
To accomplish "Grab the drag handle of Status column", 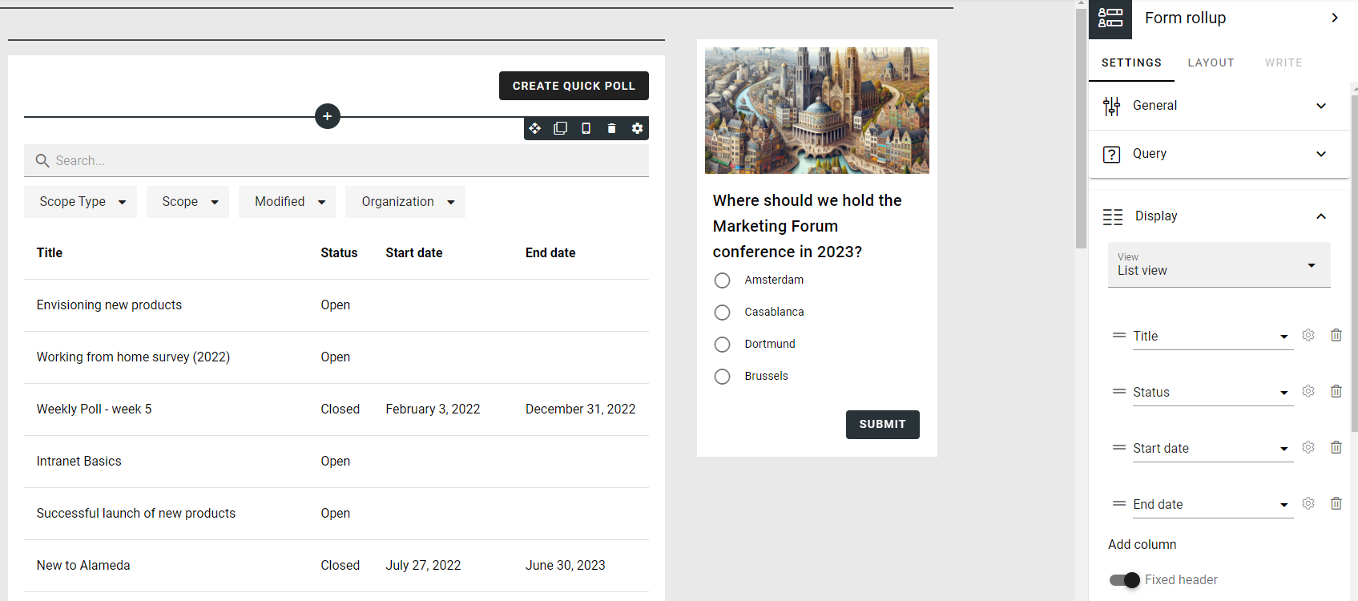I will pyautogui.click(x=1119, y=391).
